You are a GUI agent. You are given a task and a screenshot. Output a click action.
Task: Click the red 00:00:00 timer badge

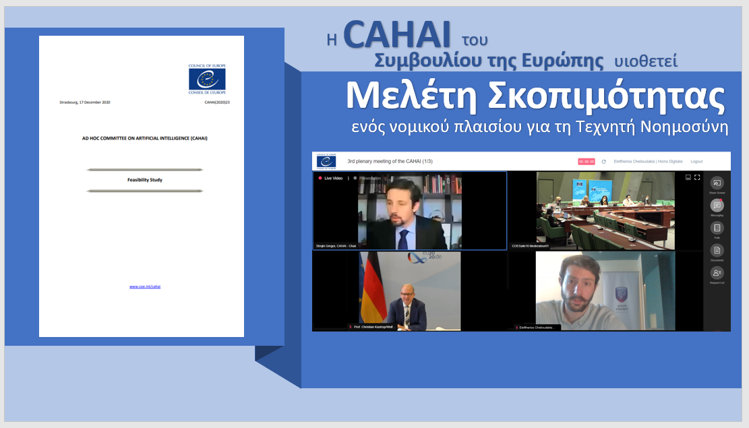pos(586,162)
